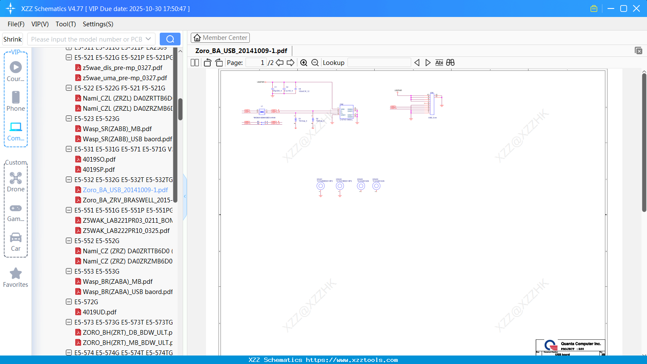Open z5wae_uma_pre-mp_0327.pdf
The image size is (647, 364).
125,78
